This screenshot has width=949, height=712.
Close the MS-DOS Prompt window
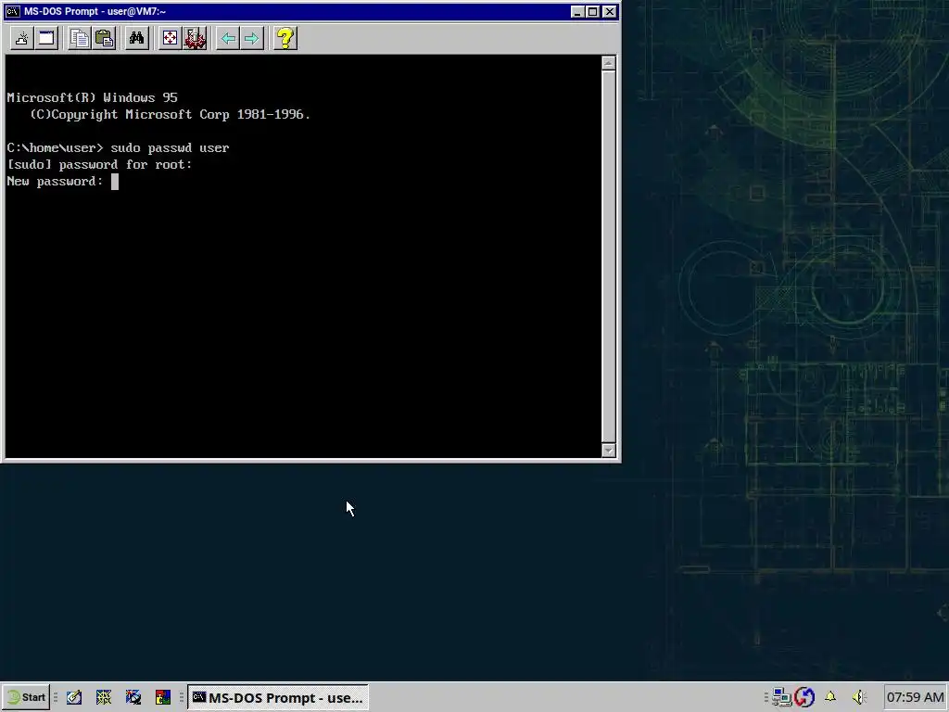(x=610, y=11)
